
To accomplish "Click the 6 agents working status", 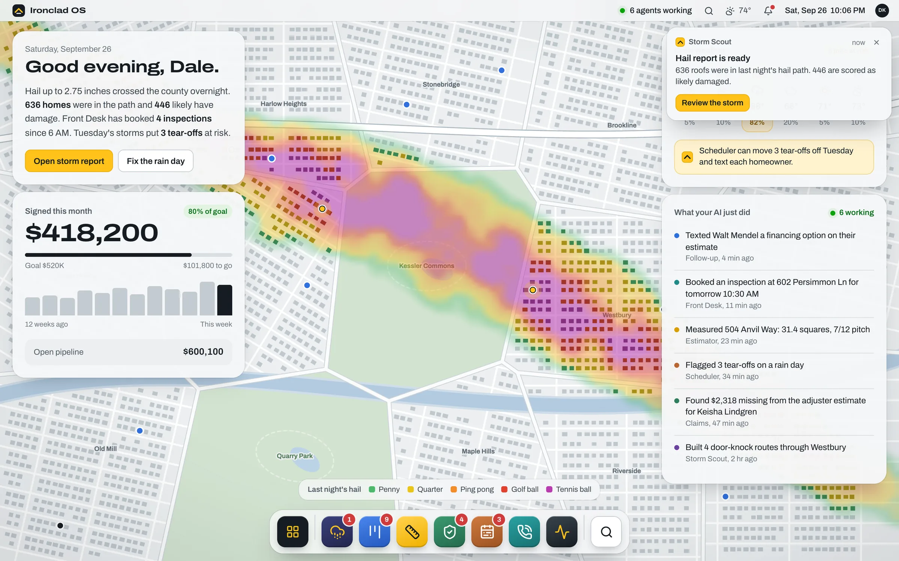I will [656, 10].
